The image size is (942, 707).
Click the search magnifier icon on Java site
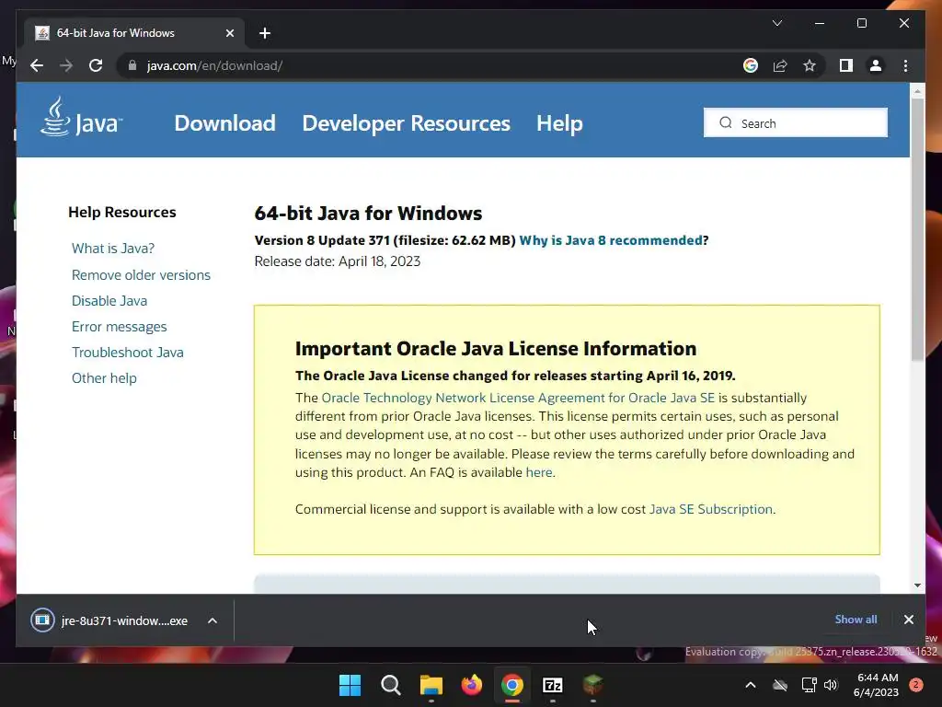(726, 122)
